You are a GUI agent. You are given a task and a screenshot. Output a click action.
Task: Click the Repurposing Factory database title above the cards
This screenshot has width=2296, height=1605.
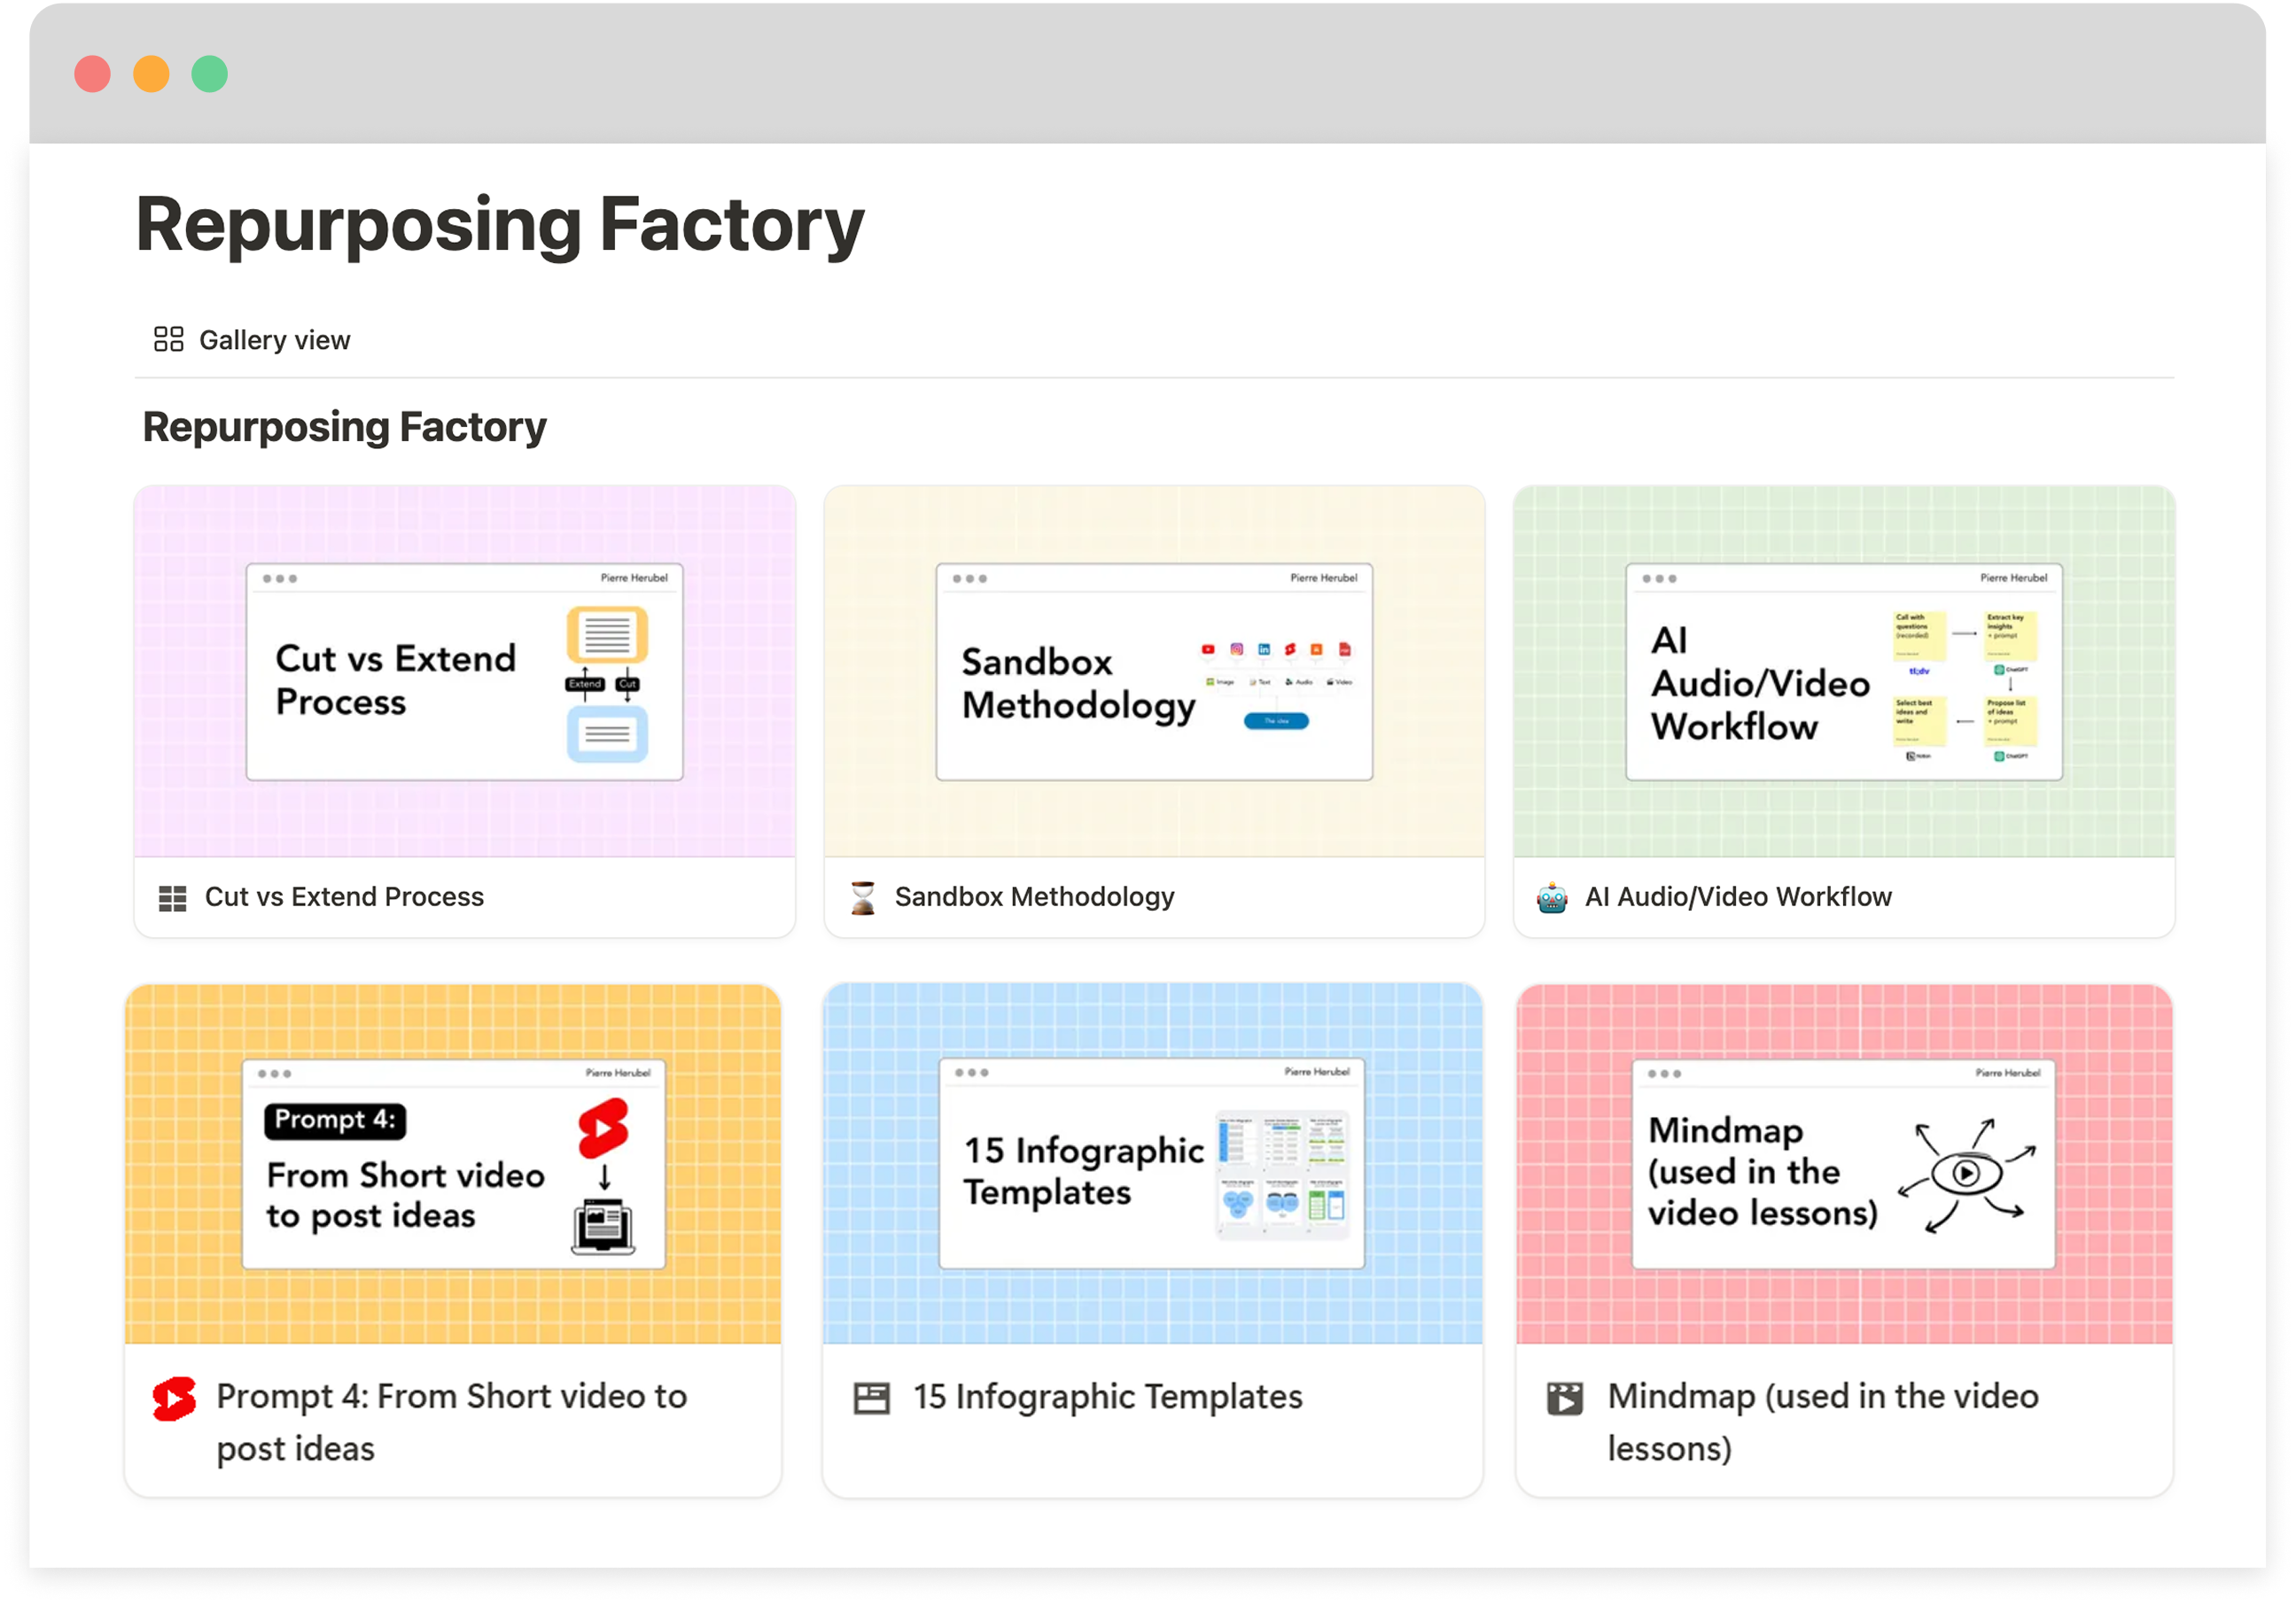pos(344,428)
